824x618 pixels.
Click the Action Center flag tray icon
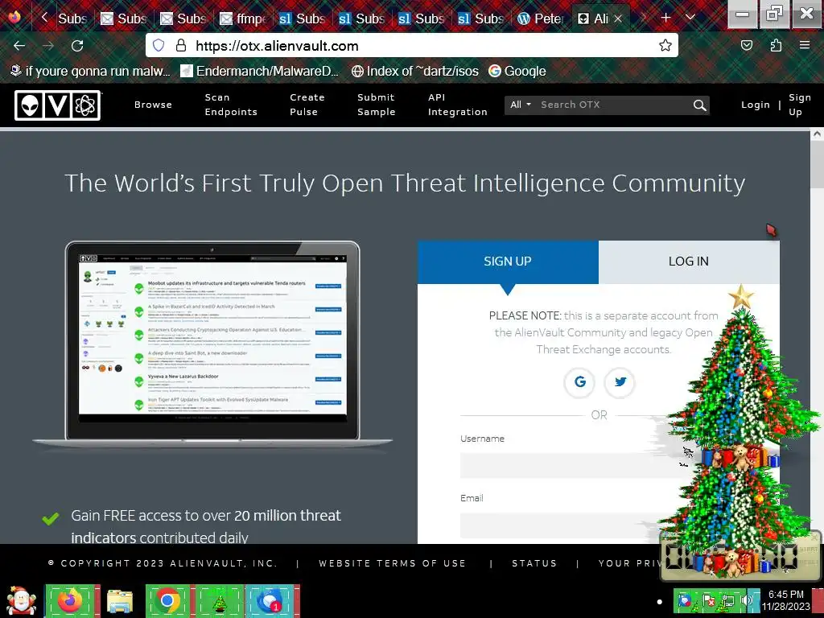[x=709, y=601]
